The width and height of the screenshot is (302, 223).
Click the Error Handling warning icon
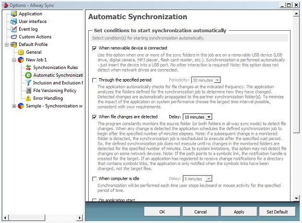click(x=28, y=98)
